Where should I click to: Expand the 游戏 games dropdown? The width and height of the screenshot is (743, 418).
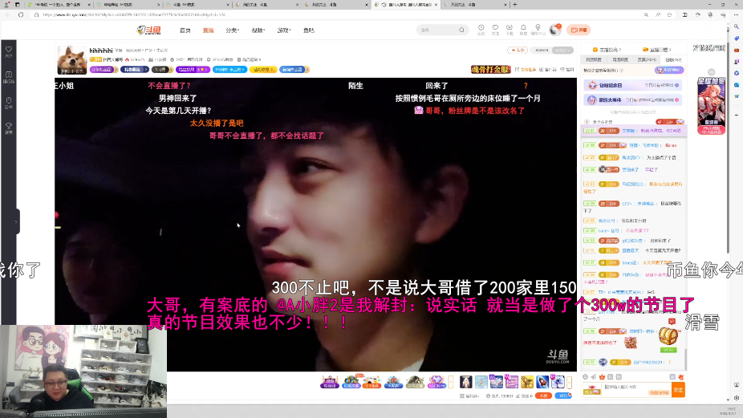[284, 30]
